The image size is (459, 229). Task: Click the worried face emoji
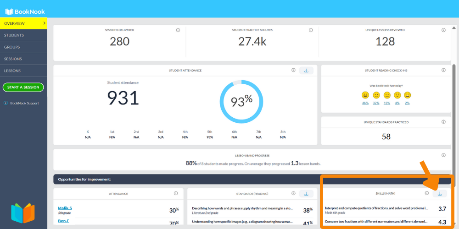pos(397,95)
